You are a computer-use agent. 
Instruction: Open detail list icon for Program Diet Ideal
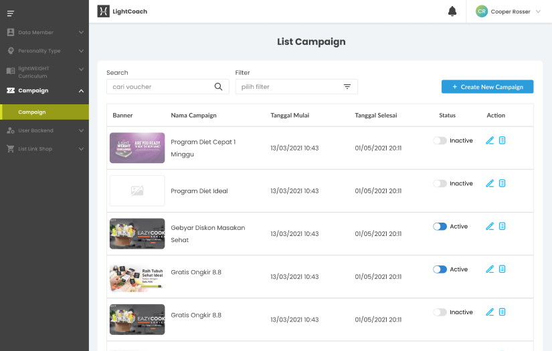(502, 183)
